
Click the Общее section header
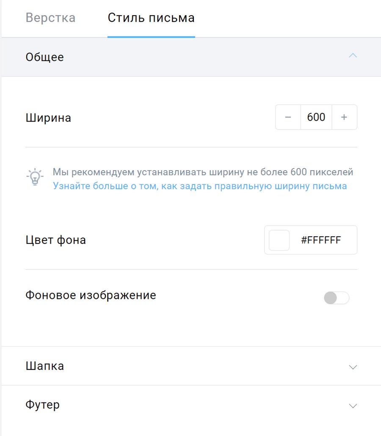click(191, 57)
